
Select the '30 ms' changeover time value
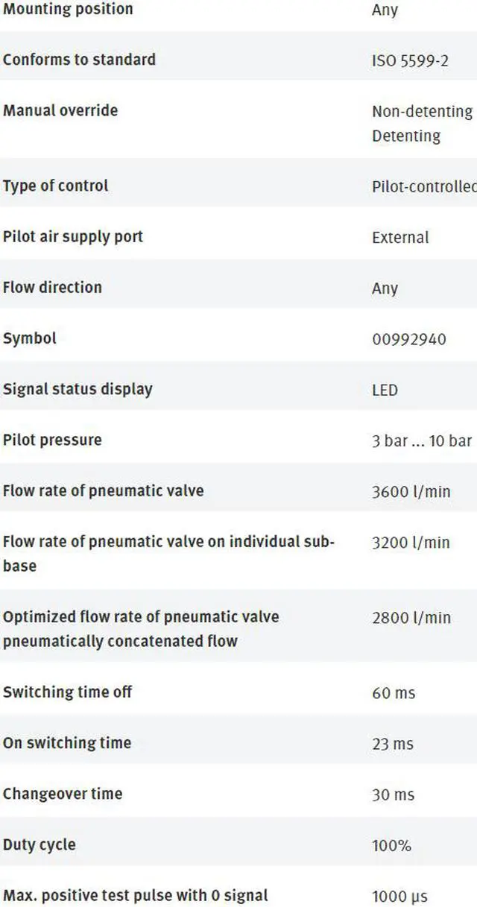point(393,794)
